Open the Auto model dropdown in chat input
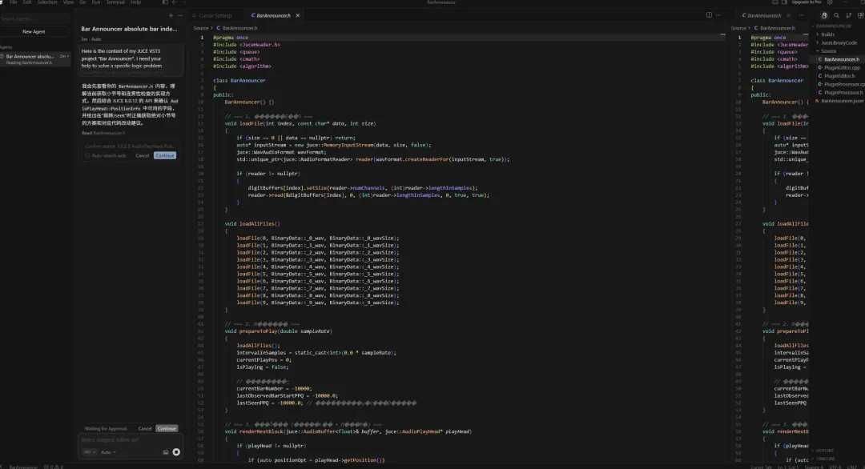The height and width of the screenshot is (469, 865). (x=106, y=452)
